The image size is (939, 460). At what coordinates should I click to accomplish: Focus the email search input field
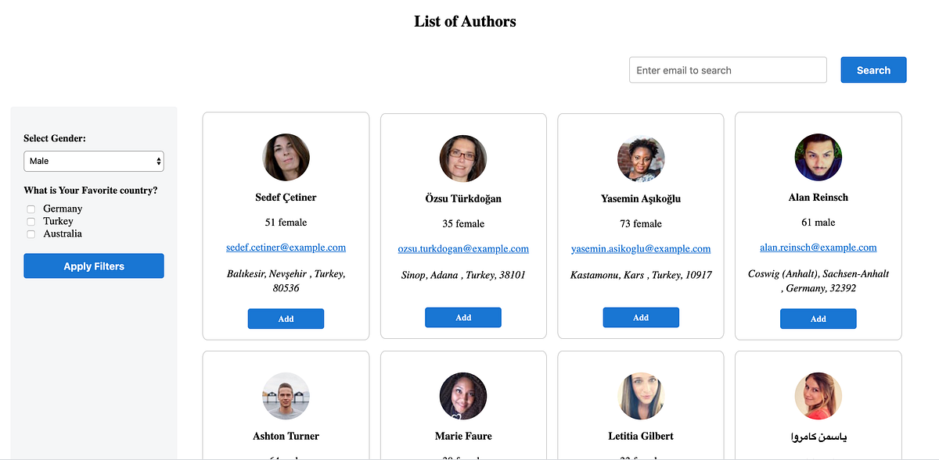point(728,70)
